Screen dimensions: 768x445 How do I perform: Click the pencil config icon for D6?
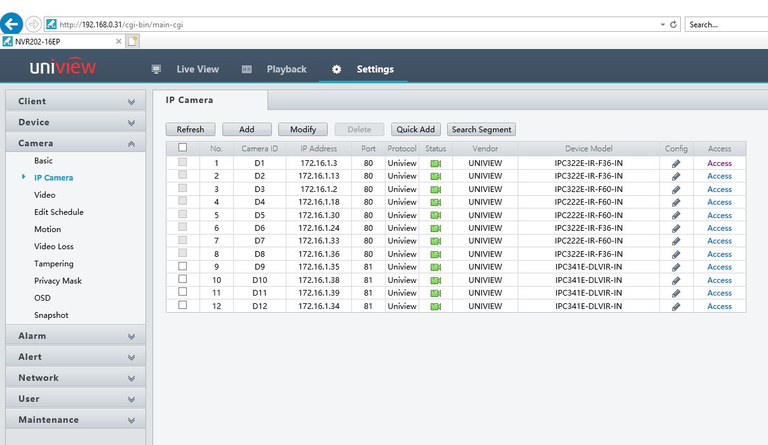click(676, 228)
